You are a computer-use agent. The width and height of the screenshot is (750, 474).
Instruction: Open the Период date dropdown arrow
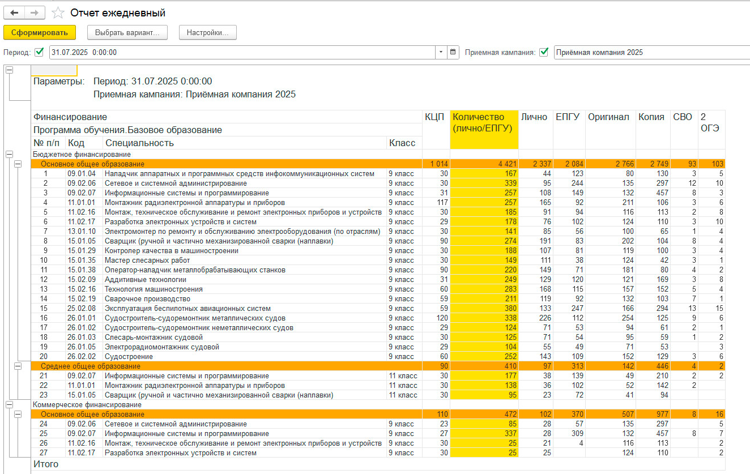[441, 52]
